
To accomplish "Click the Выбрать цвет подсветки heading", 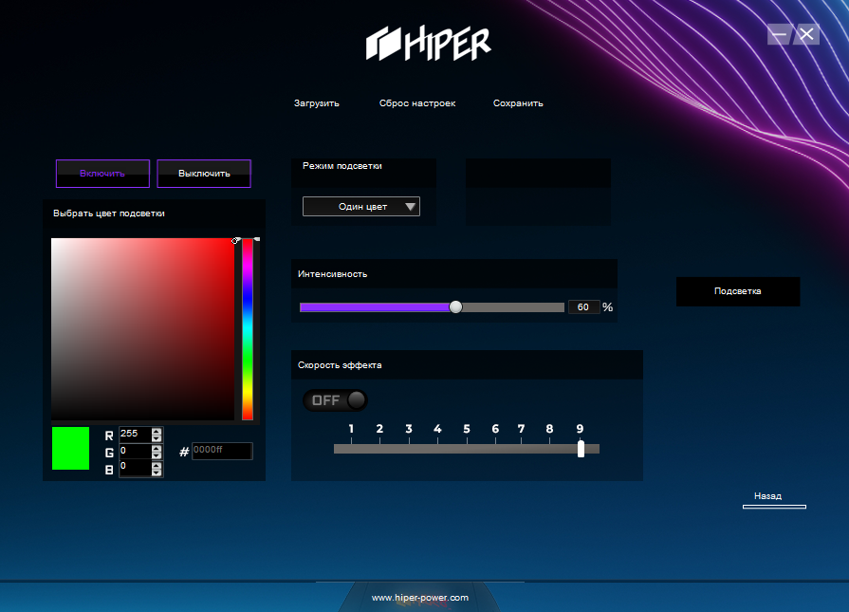I will 109,213.
